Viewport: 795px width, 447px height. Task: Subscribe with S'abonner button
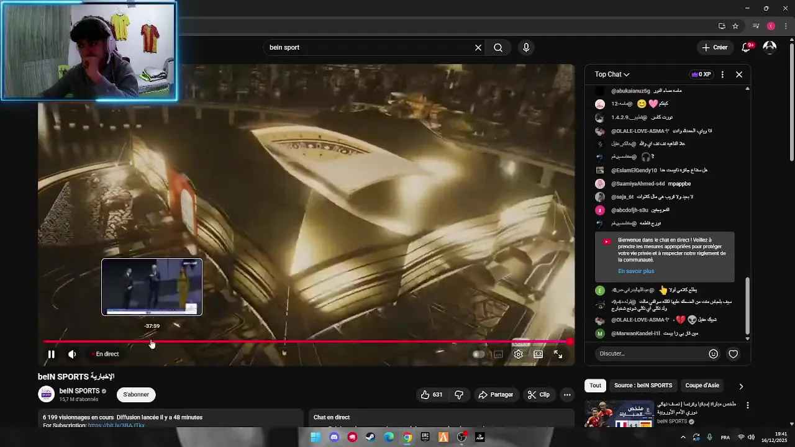coord(136,394)
